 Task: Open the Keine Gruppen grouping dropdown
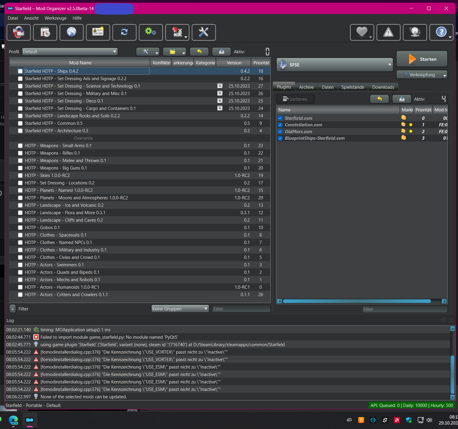tap(180, 309)
